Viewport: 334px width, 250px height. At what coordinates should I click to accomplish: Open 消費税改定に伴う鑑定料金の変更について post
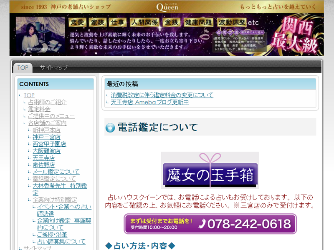162,95
